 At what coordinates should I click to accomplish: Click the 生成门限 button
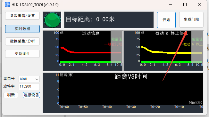coord(191,20)
